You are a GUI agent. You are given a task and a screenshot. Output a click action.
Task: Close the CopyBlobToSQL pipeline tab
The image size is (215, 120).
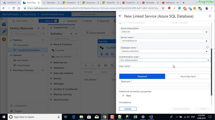(x=73, y=28)
